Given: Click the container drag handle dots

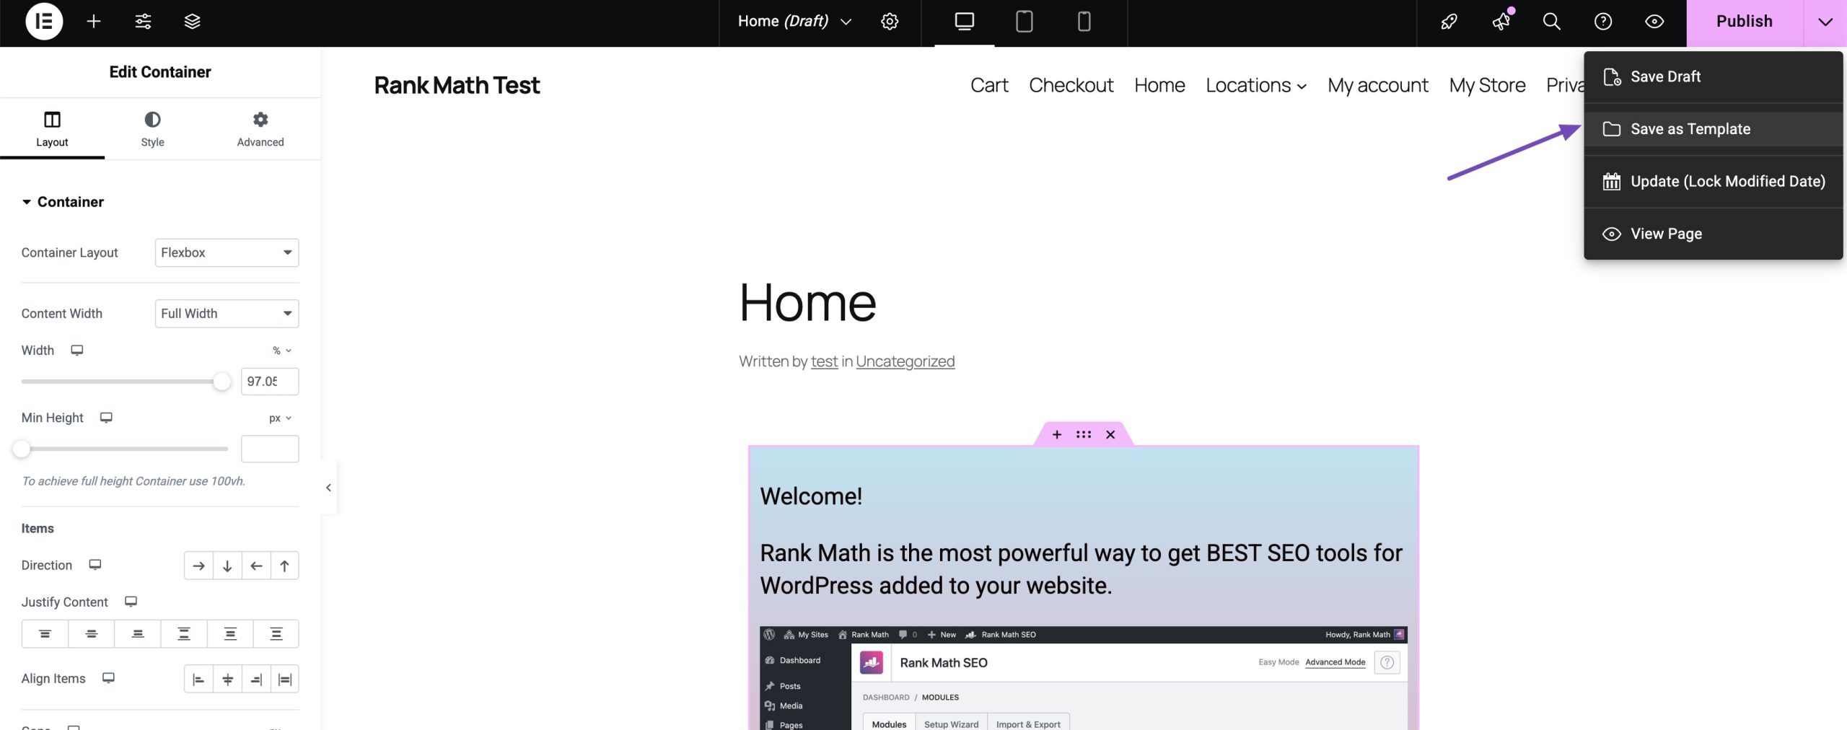Looking at the screenshot, I should pyautogui.click(x=1084, y=434).
